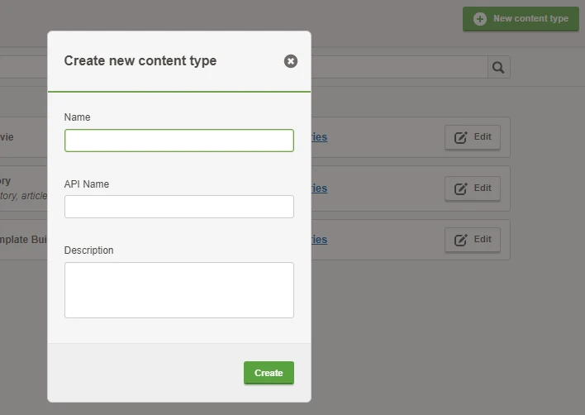
Task: Click the Name input field
Action: pos(179,141)
